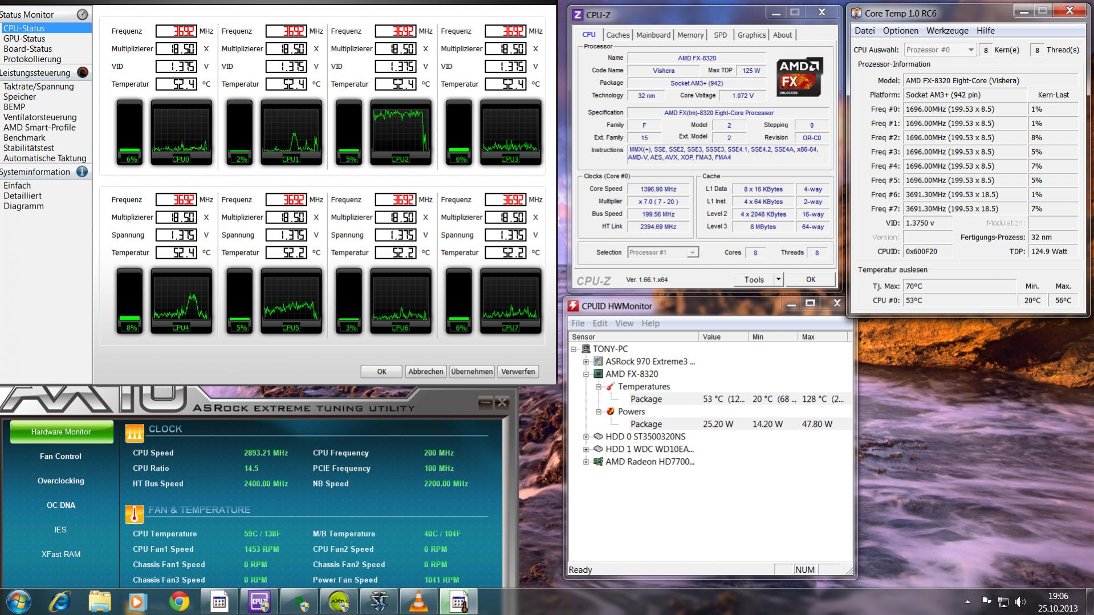Click the TONY-PC computer icon in HWMonitor
Screen dimensions: 1094x615
[586, 349]
